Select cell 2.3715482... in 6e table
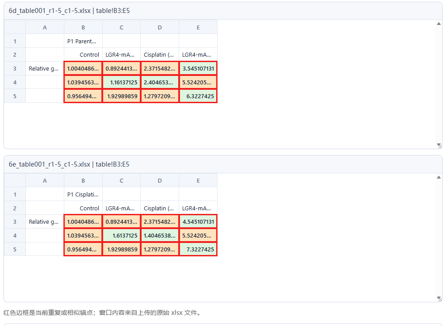 160,222
